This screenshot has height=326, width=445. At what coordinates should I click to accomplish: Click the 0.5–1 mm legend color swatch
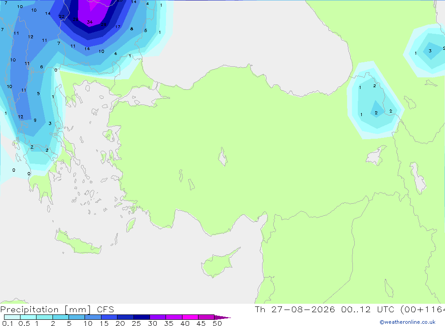point(28,317)
